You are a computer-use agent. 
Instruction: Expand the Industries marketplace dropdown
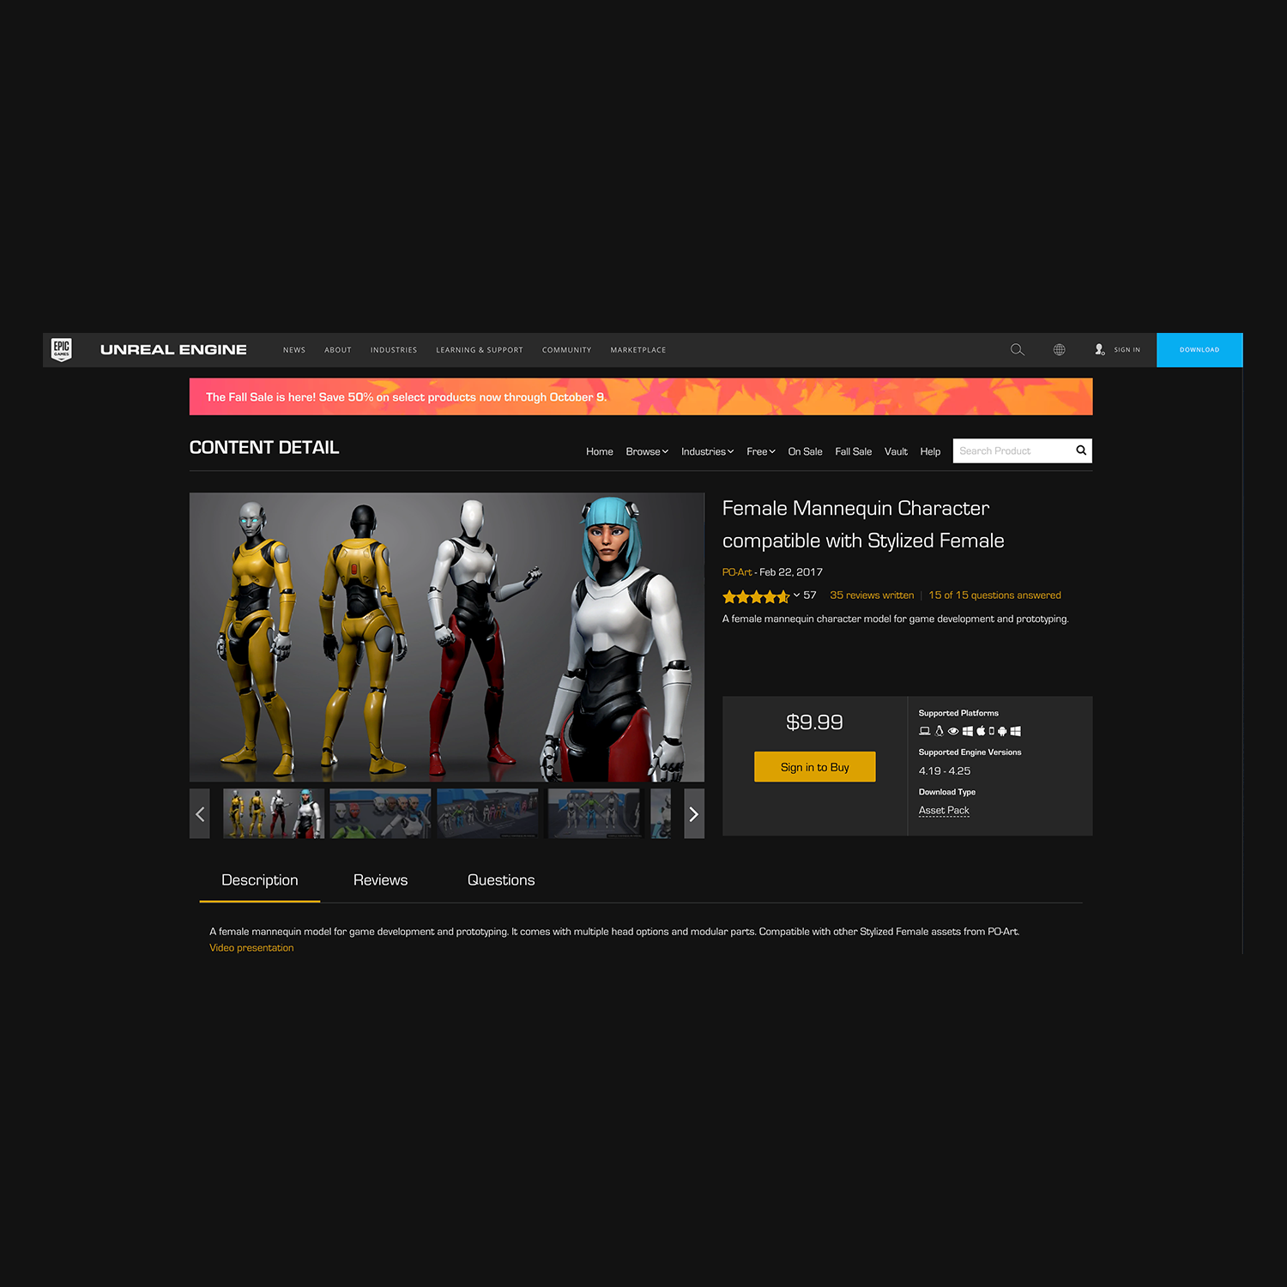coord(708,451)
